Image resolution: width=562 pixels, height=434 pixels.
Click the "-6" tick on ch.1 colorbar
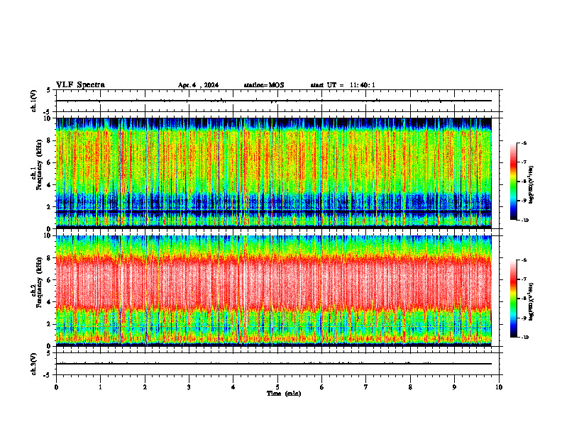(x=524, y=143)
